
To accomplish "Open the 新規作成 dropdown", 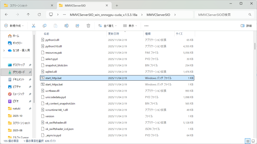I will 14,26.
